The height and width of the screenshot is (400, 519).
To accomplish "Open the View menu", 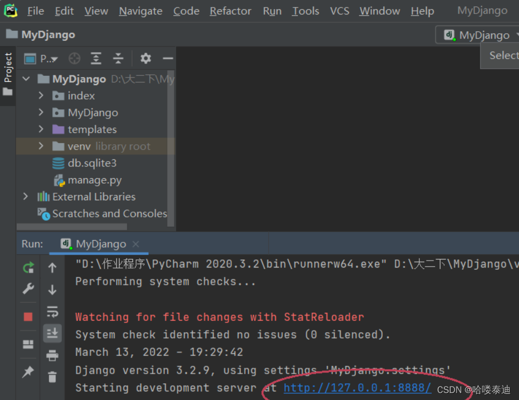I will [x=96, y=11].
